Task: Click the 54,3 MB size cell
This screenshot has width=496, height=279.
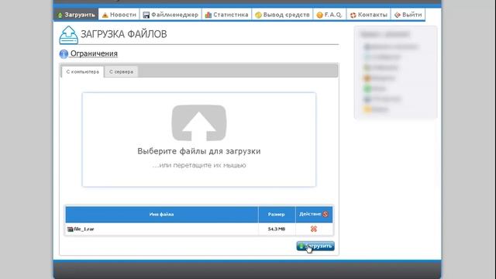Action: 277,229
